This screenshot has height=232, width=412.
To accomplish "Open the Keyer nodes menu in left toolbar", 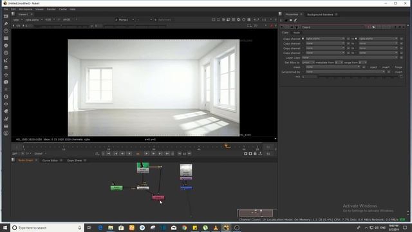I will click(6, 60).
